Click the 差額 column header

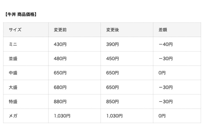(163, 30)
